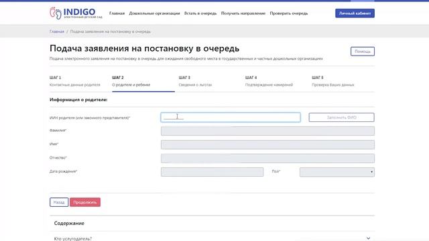Follow the Главная breadcrumb link
The height and width of the screenshot is (241, 429).
point(56,31)
